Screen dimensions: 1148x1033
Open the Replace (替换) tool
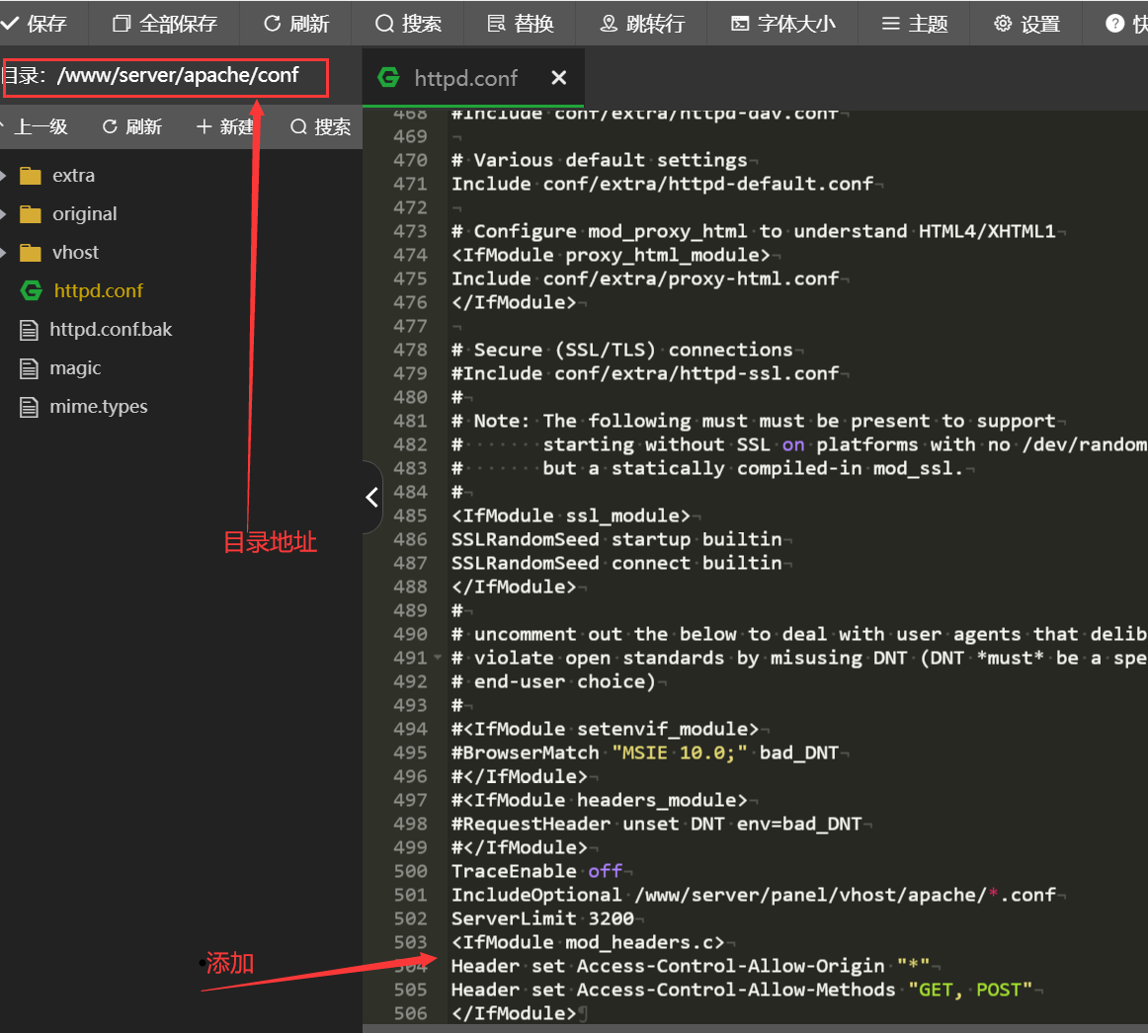(x=521, y=24)
